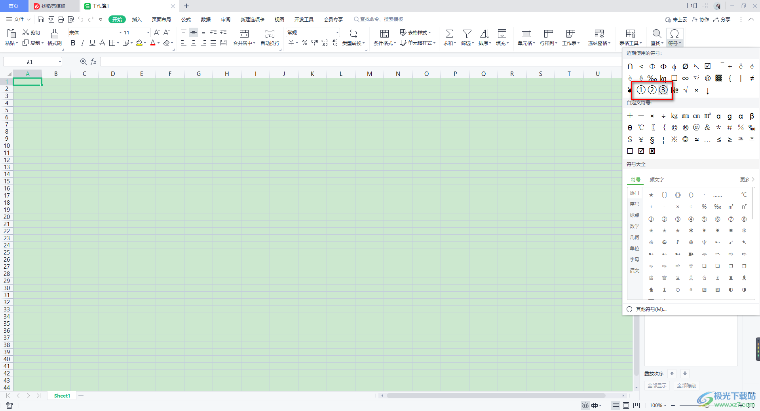
Task: Insert the ★ symbol from the hot symbols grid
Action: click(x=651, y=195)
